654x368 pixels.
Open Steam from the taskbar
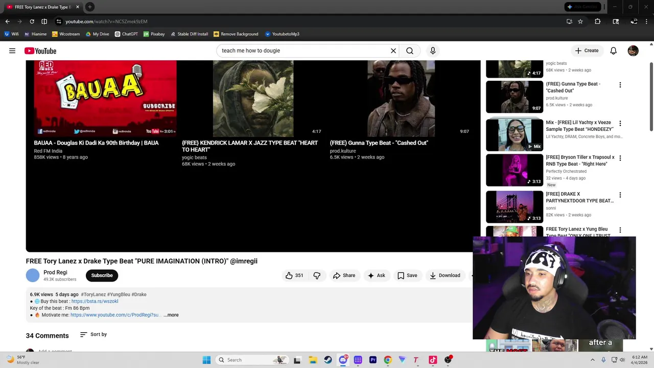[x=328, y=360]
